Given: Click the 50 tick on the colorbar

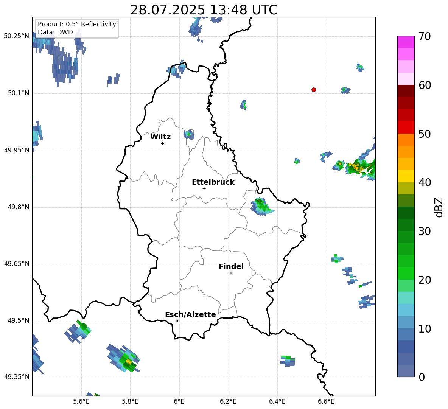Looking at the screenshot, I should [425, 134].
